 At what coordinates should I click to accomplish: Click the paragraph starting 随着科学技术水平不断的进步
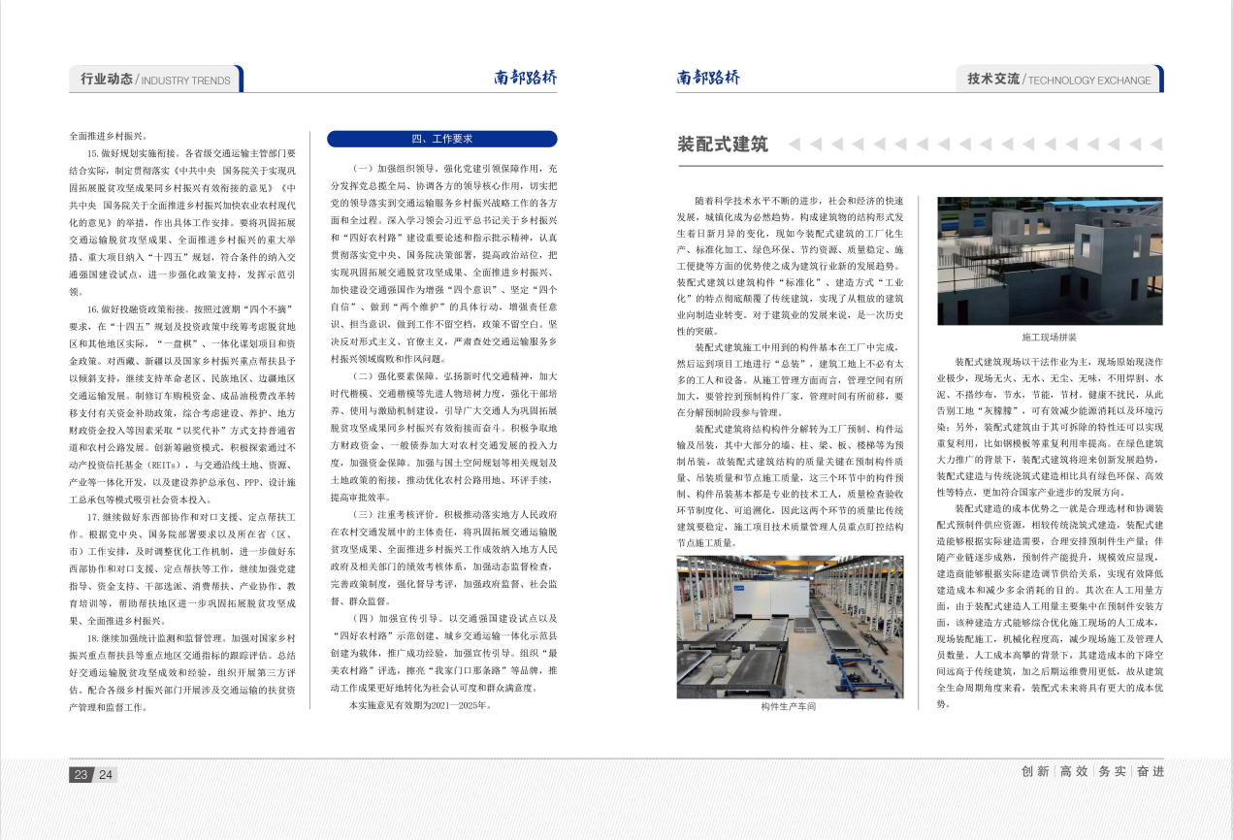[x=791, y=265]
